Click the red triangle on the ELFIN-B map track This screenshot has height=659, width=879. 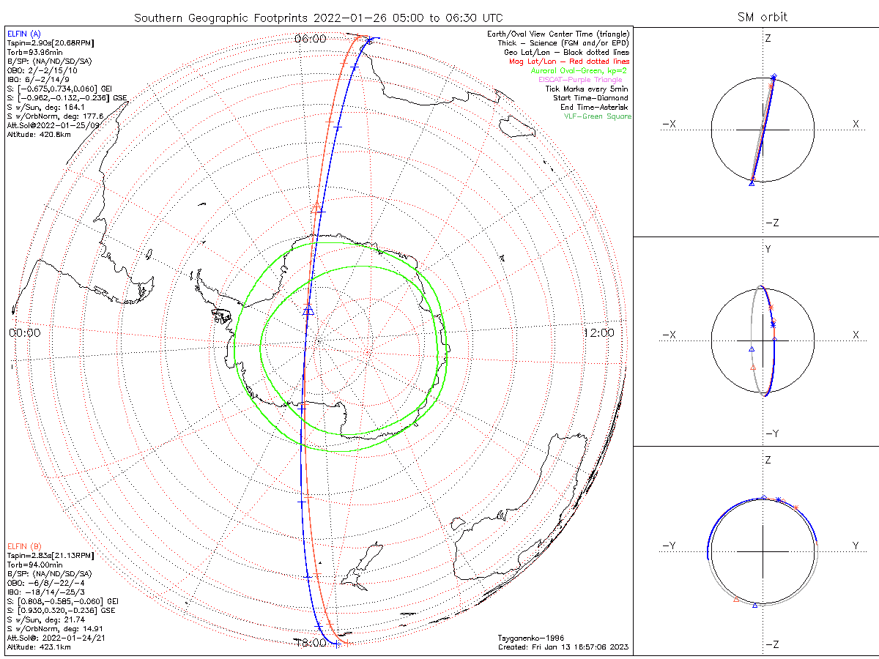(316, 206)
